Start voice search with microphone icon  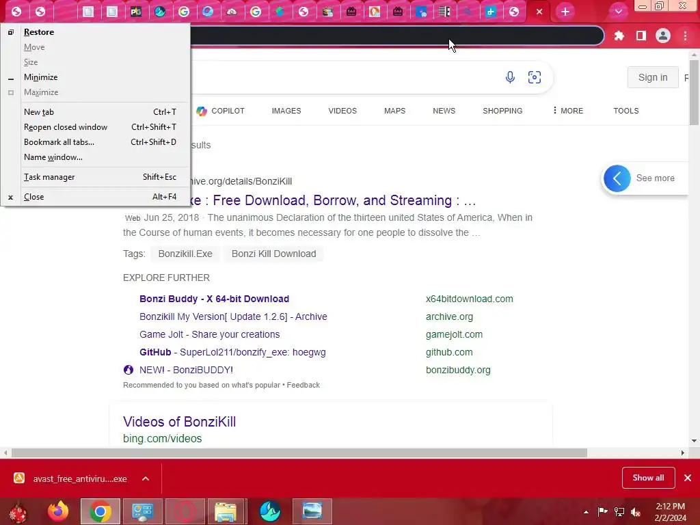[510, 77]
